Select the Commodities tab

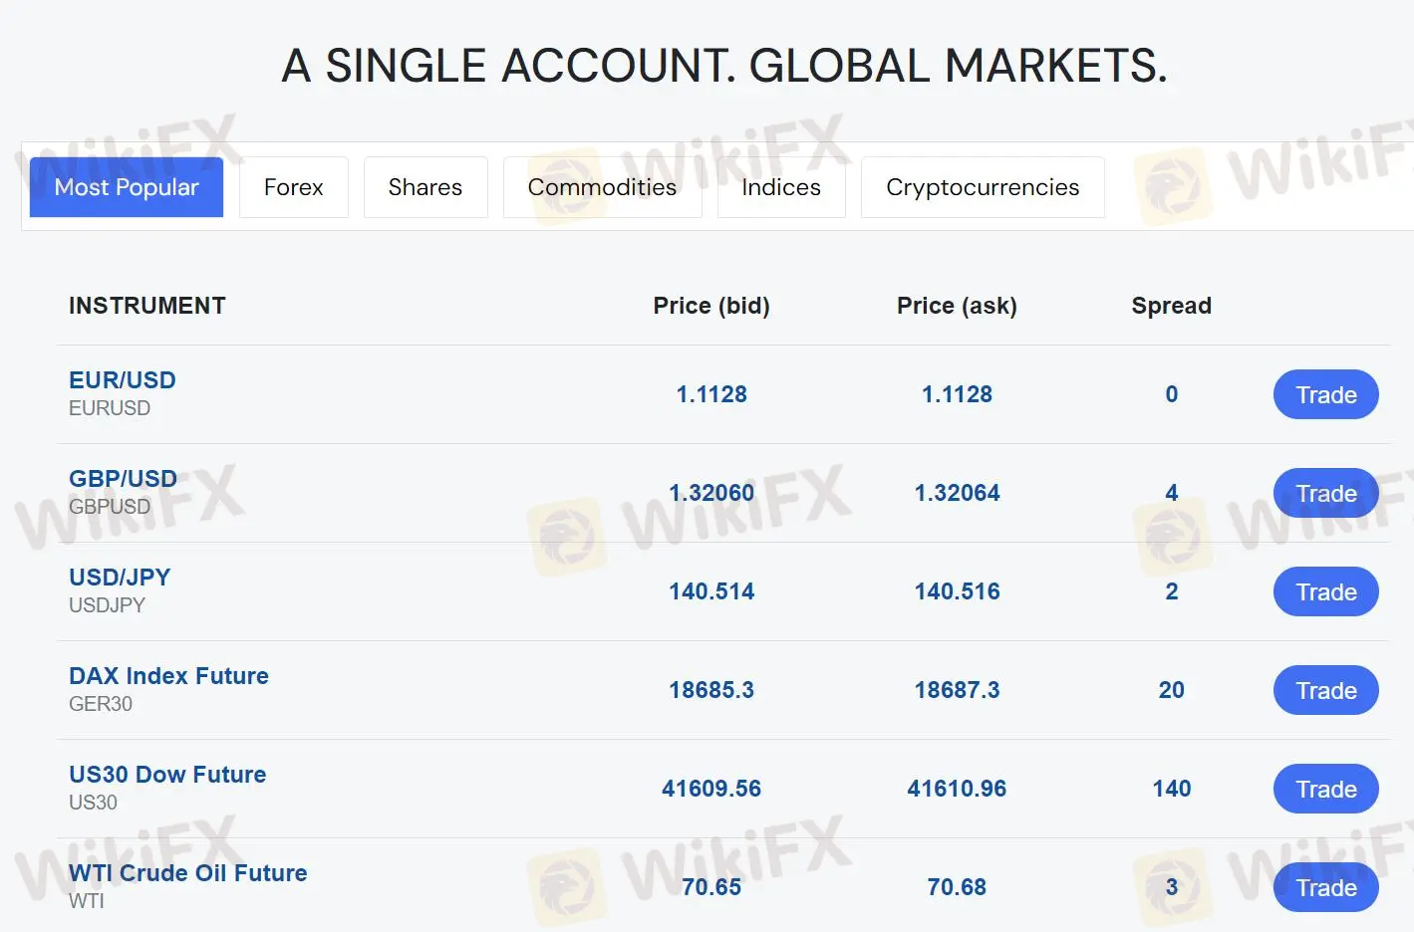602,187
